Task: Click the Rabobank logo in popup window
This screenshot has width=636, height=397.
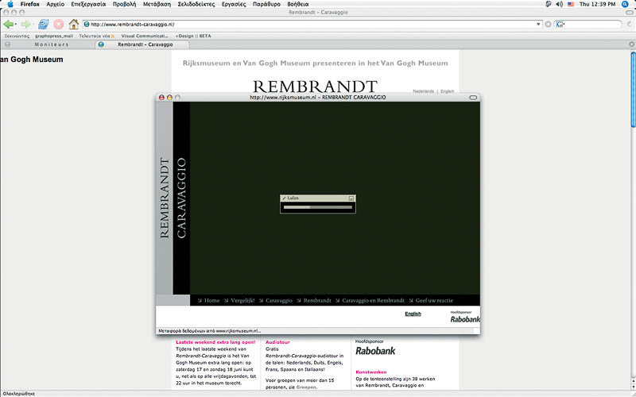Action: tap(465, 319)
